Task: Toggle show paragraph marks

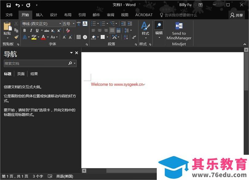Action: [x=134, y=37]
